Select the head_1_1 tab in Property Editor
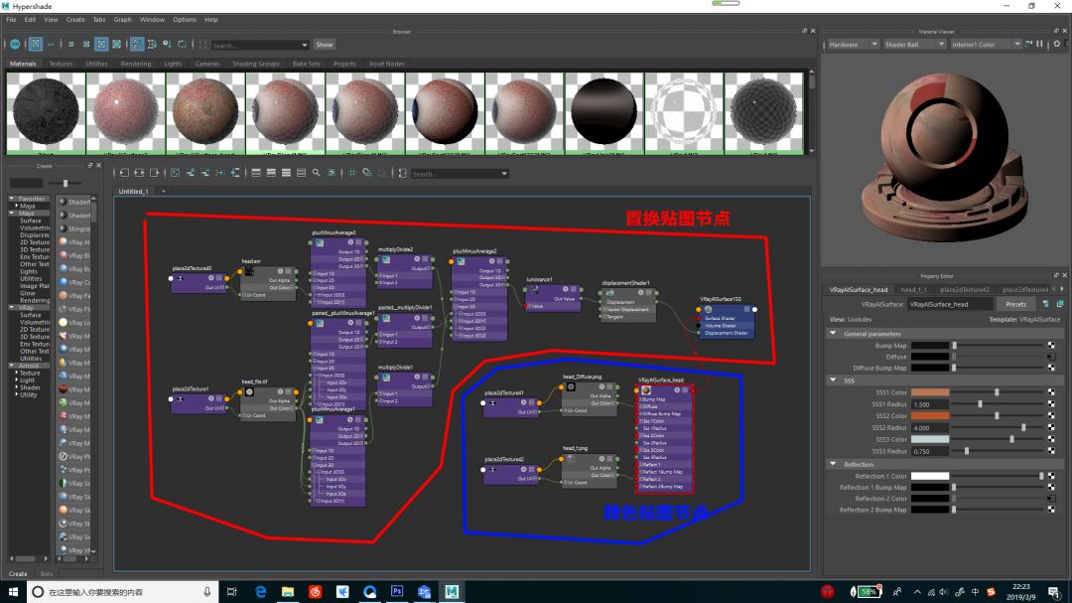 (x=913, y=289)
